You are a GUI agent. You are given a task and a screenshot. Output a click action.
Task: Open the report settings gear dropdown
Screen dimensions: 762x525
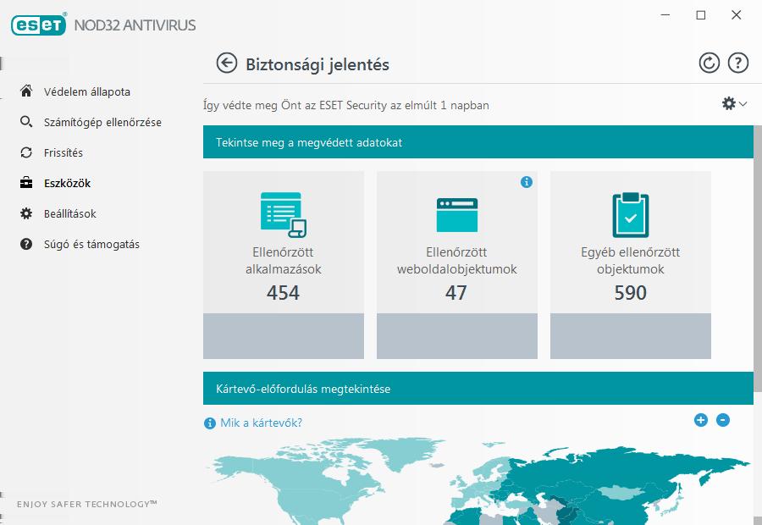(734, 103)
